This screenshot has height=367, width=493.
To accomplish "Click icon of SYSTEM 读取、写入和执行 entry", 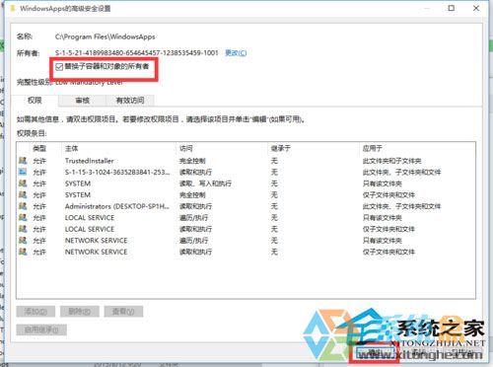I will [23, 183].
